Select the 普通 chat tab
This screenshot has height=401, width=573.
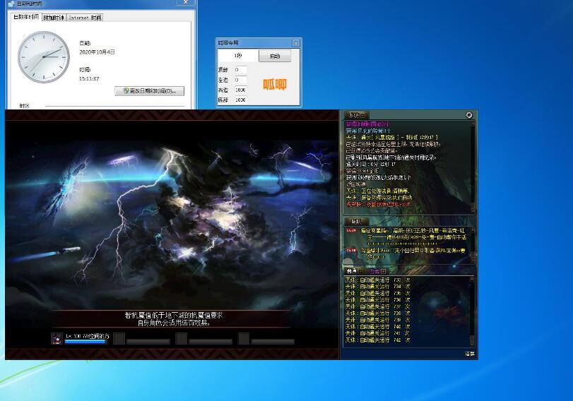pyautogui.click(x=354, y=271)
